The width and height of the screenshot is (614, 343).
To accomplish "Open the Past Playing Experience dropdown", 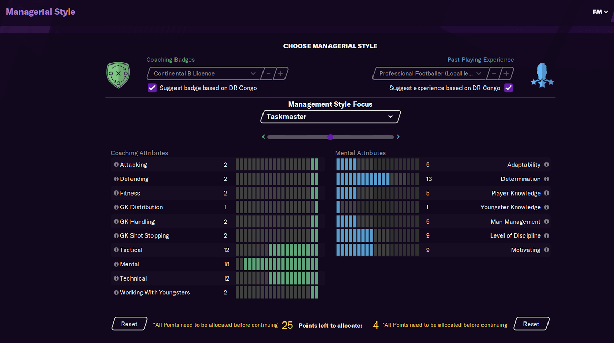I will [x=430, y=74].
